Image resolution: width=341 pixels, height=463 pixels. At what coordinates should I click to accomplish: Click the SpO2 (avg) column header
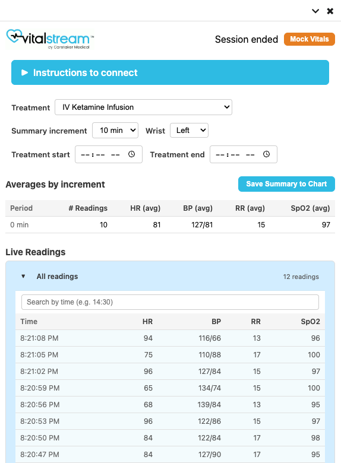click(310, 208)
